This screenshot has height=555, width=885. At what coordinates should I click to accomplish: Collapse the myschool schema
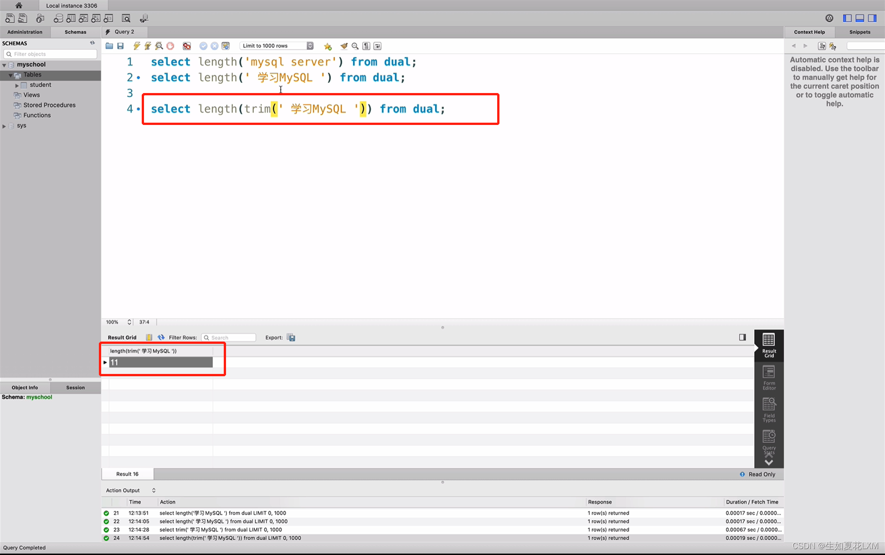pyautogui.click(x=4, y=65)
